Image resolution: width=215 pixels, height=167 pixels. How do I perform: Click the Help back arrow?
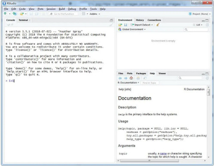point(120,78)
